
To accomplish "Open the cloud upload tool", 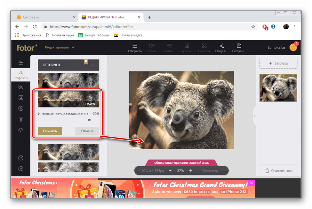I will pyautogui.click(x=21, y=130).
